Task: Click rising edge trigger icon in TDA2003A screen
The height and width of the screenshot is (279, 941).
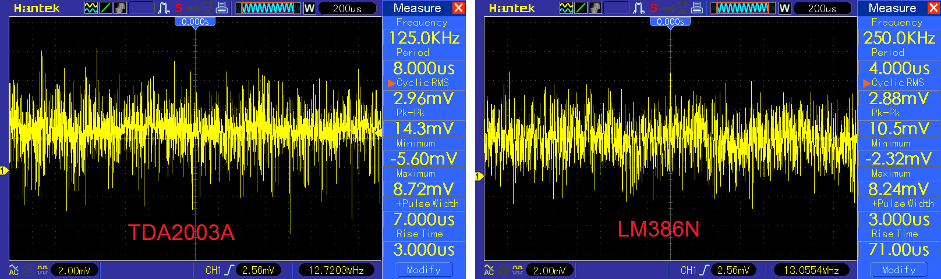Action: (229, 270)
